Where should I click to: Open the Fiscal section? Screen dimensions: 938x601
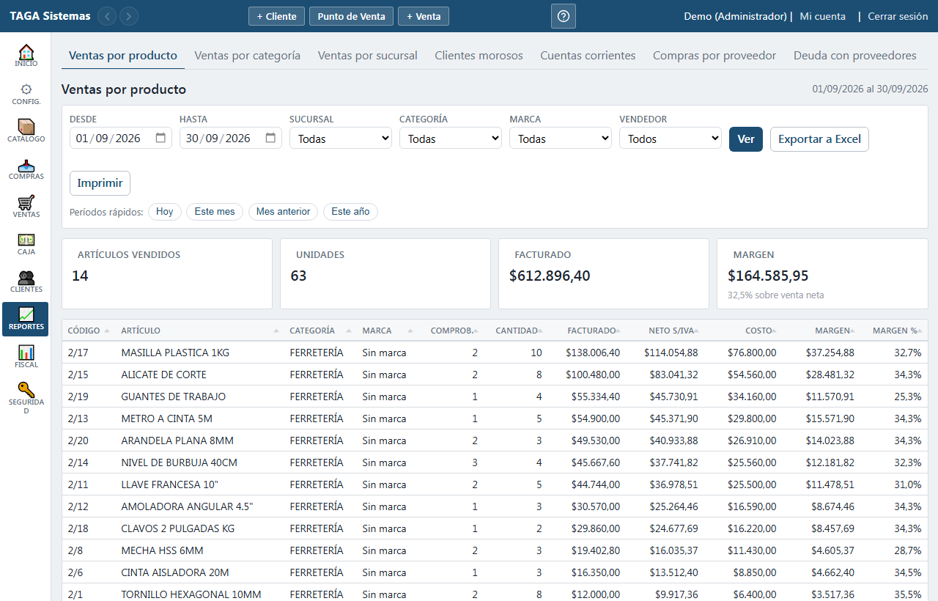click(26, 357)
